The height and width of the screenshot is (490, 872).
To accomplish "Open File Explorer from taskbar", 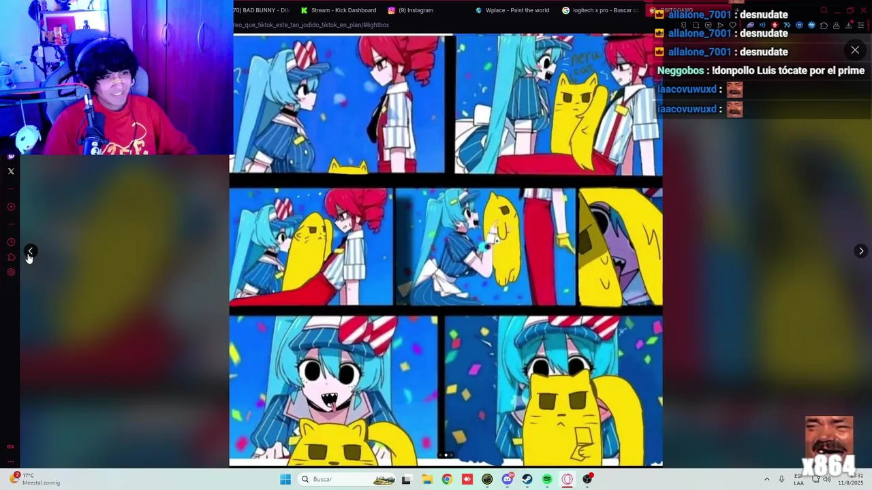I will 427,479.
